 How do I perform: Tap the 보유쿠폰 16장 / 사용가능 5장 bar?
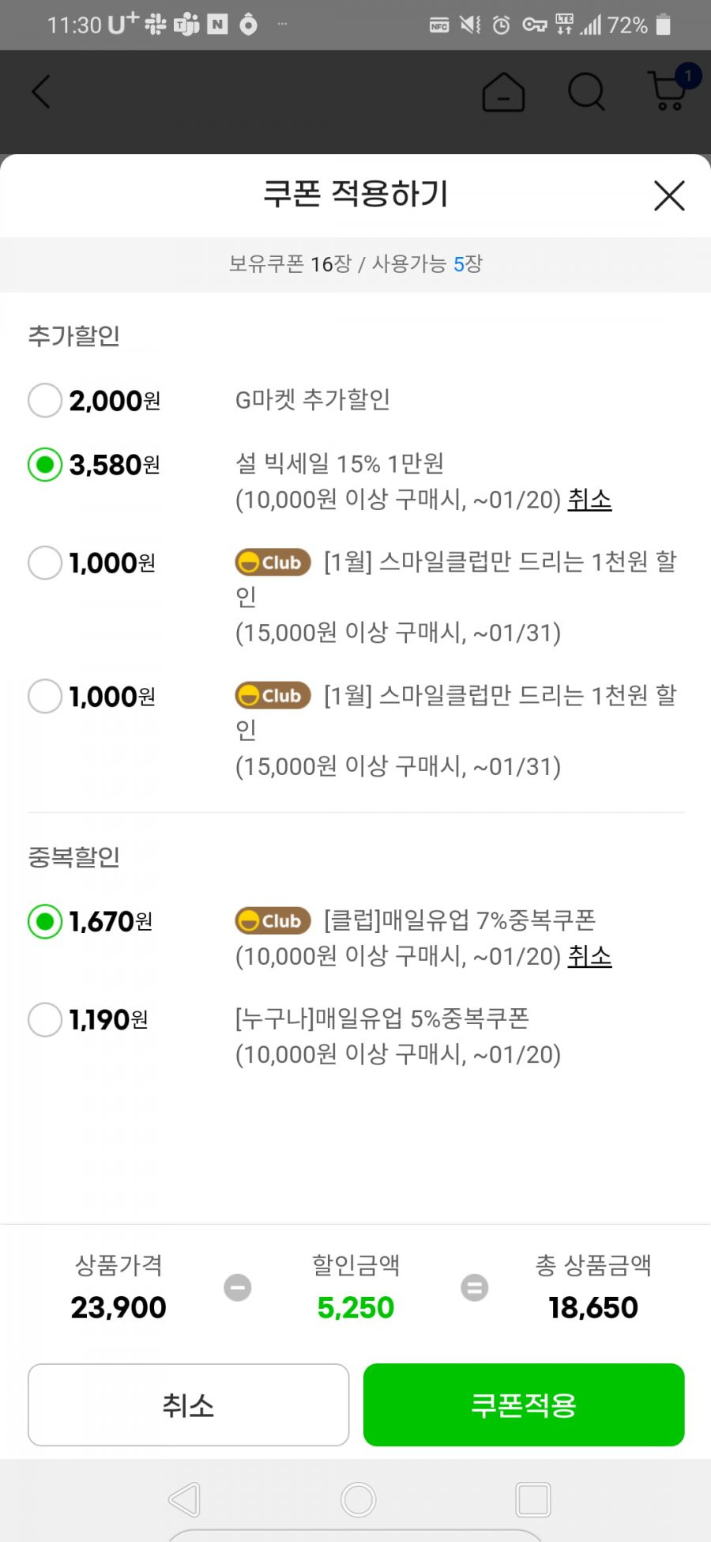(x=355, y=264)
